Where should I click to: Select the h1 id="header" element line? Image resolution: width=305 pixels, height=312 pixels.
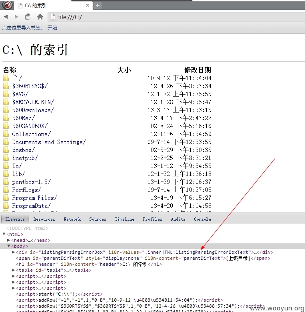(x=89, y=264)
